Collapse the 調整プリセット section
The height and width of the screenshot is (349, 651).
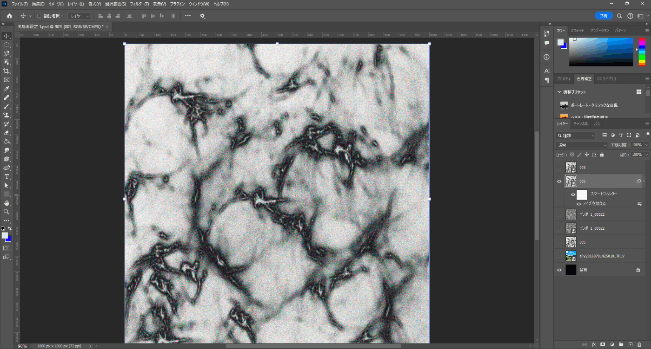pos(559,92)
